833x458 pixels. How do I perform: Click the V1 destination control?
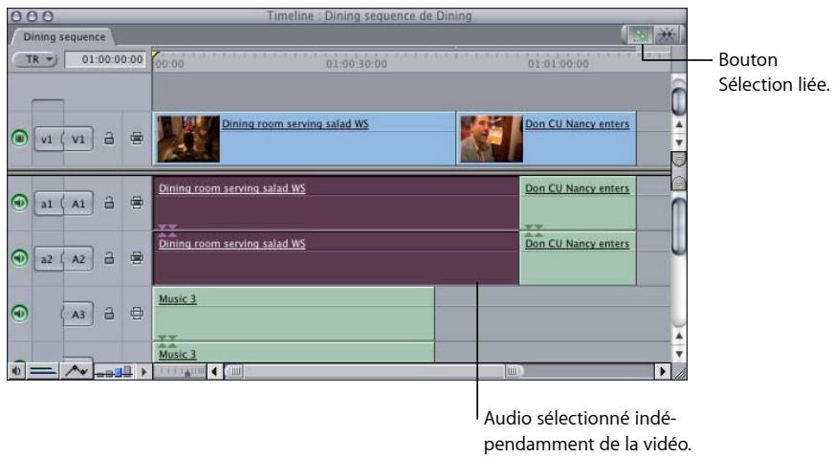(78, 140)
